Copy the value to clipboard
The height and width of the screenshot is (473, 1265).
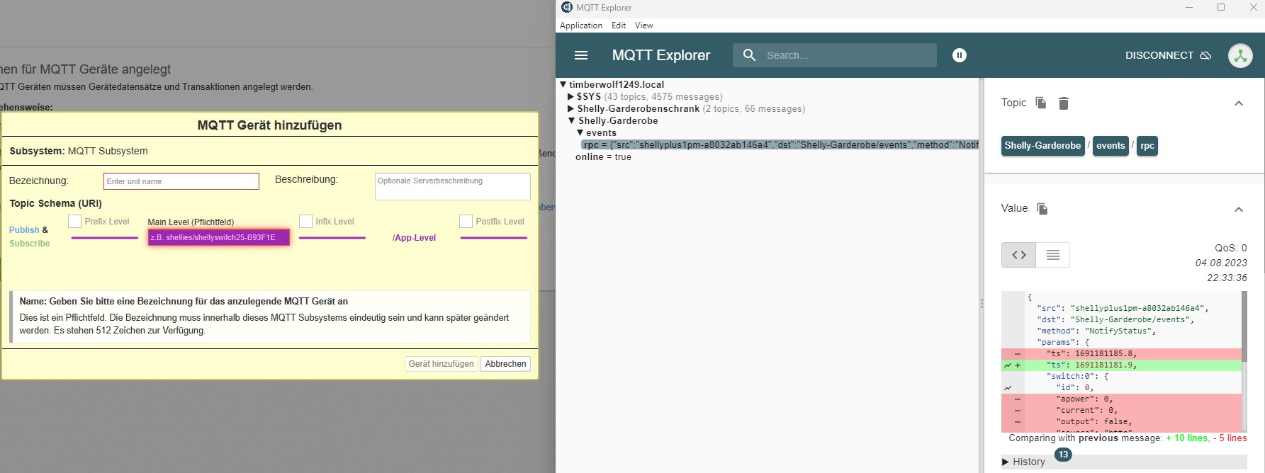point(1042,208)
